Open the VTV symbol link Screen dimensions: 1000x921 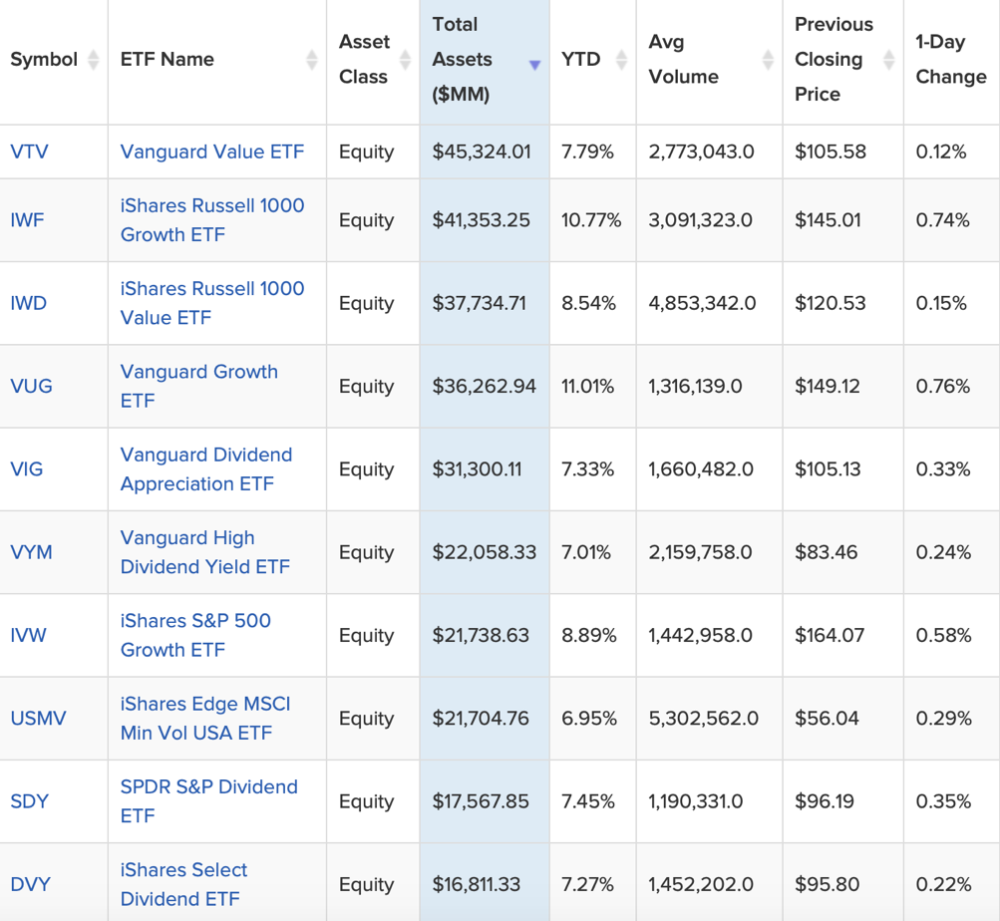point(29,152)
